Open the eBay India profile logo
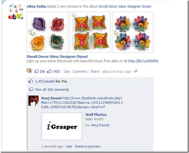Image resolution: width=189 pixels, height=153 pixels. [16, 12]
